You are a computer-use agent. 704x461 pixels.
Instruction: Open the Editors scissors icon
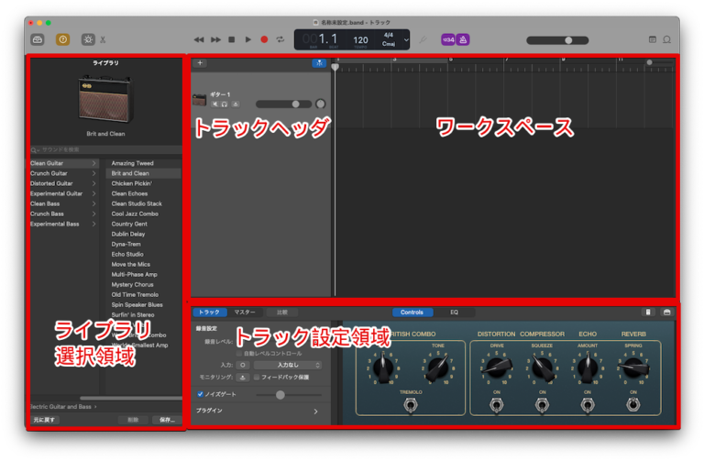[103, 40]
